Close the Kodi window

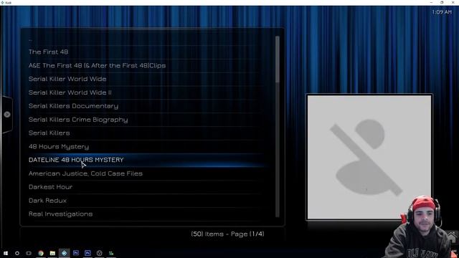click(x=453, y=2)
